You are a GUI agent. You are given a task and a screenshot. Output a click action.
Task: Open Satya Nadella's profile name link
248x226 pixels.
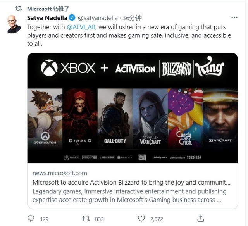point(47,18)
